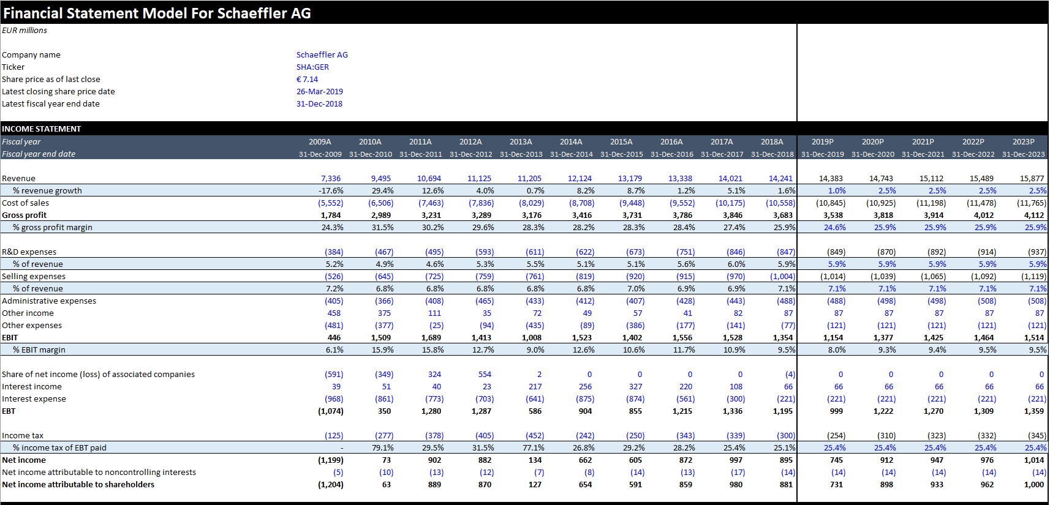The image size is (1050, 505).
Task: Click the R&D expenses row label
Action: (29, 252)
